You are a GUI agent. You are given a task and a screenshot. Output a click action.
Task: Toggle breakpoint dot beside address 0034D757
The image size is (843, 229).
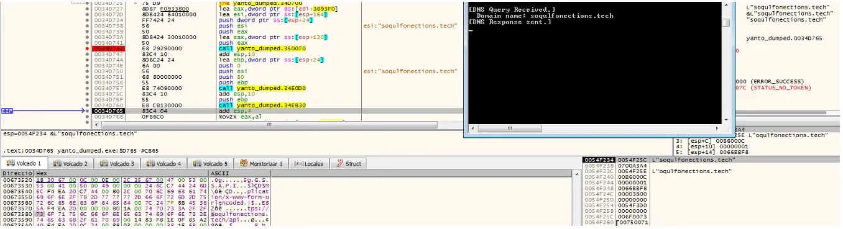[x=86, y=88]
